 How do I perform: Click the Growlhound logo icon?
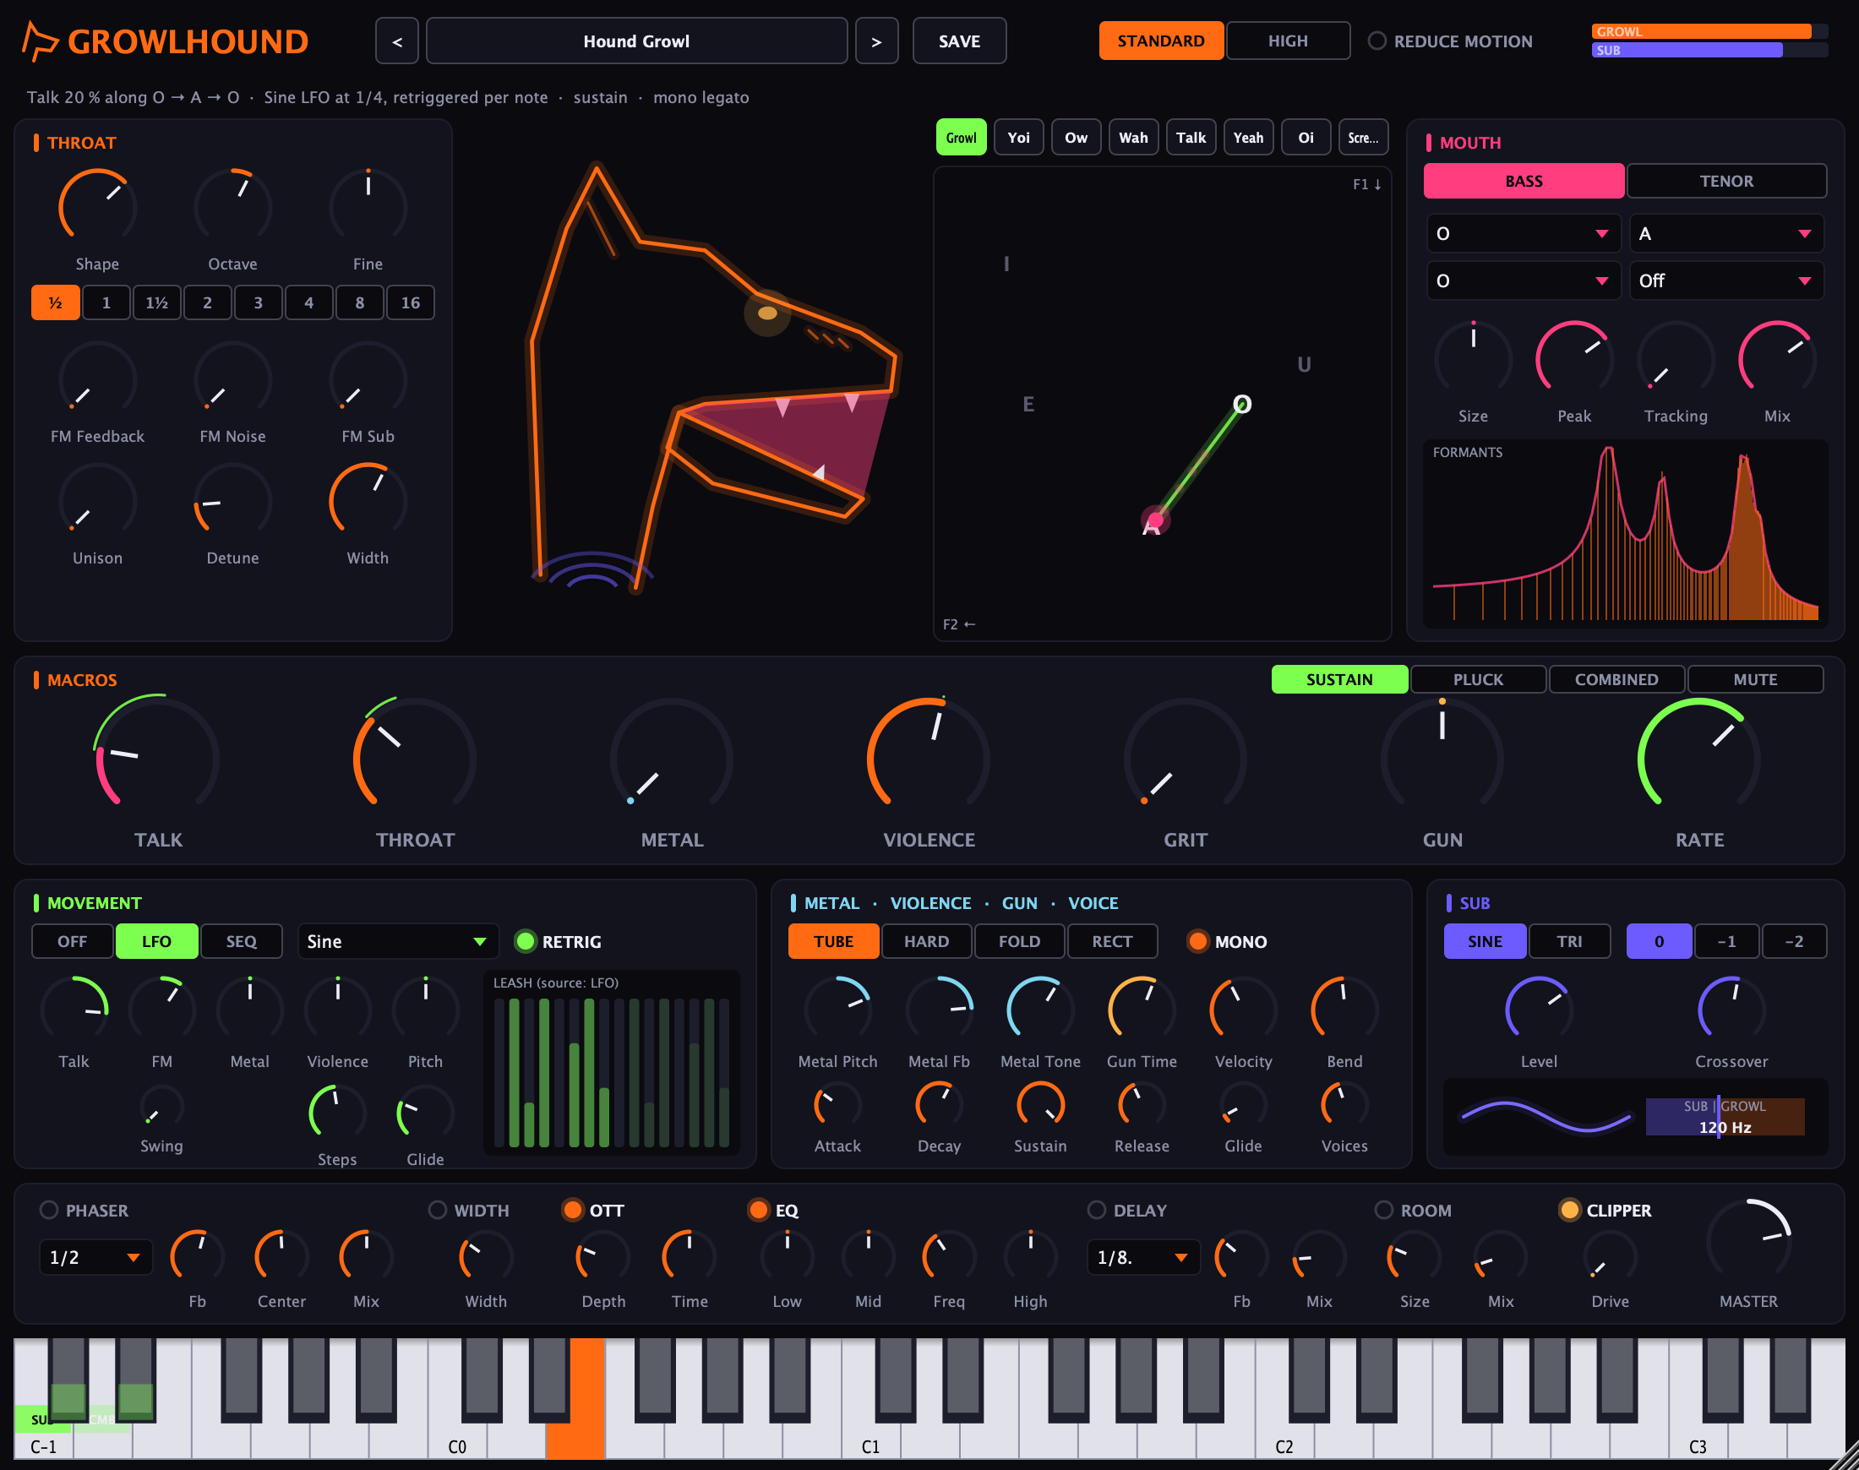pyautogui.click(x=39, y=41)
